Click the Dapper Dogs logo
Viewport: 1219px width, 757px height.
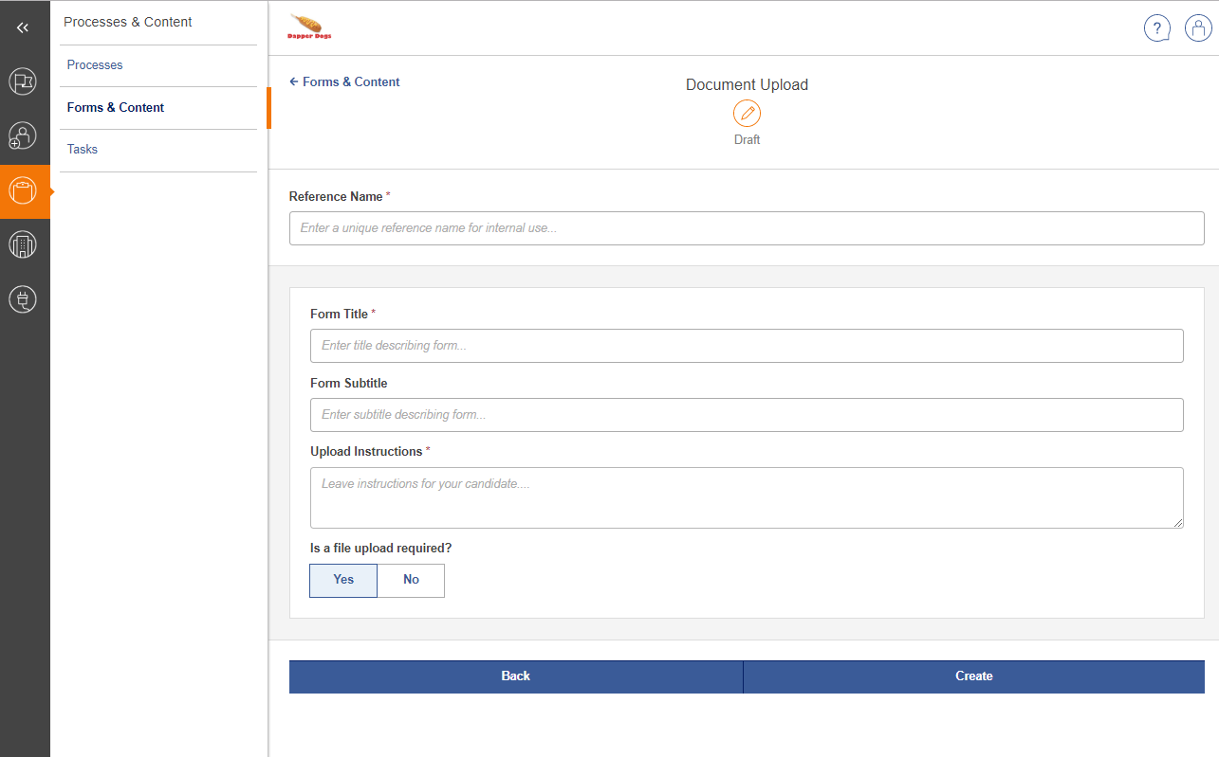pos(309,27)
